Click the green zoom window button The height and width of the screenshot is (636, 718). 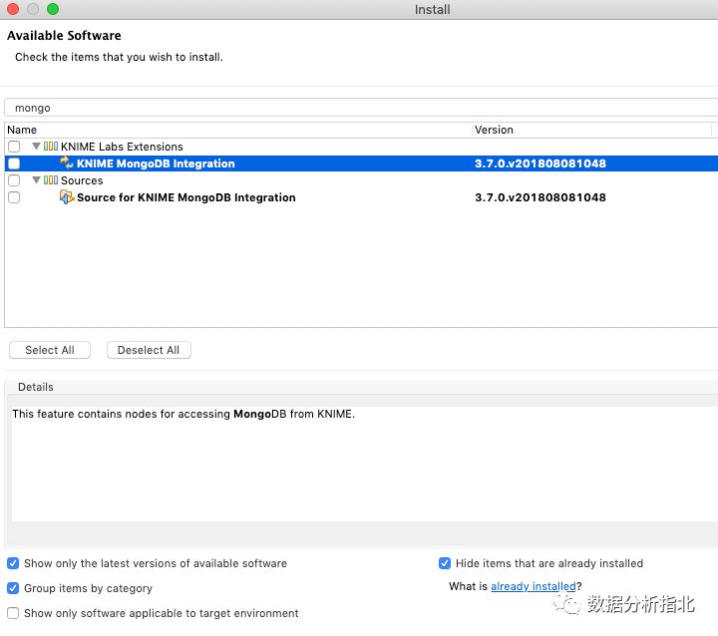tap(53, 9)
